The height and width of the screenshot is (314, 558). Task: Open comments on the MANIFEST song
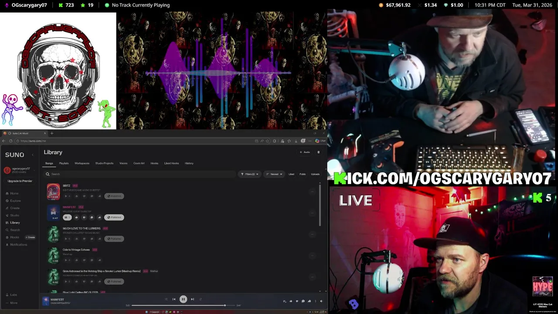tap(92, 217)
